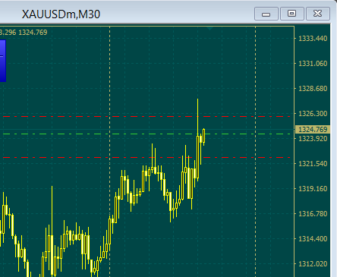Select the blue indicator box on chart
Image resolution: width=337 pixels, height=277 pixels.
click(x=3, y=61)
